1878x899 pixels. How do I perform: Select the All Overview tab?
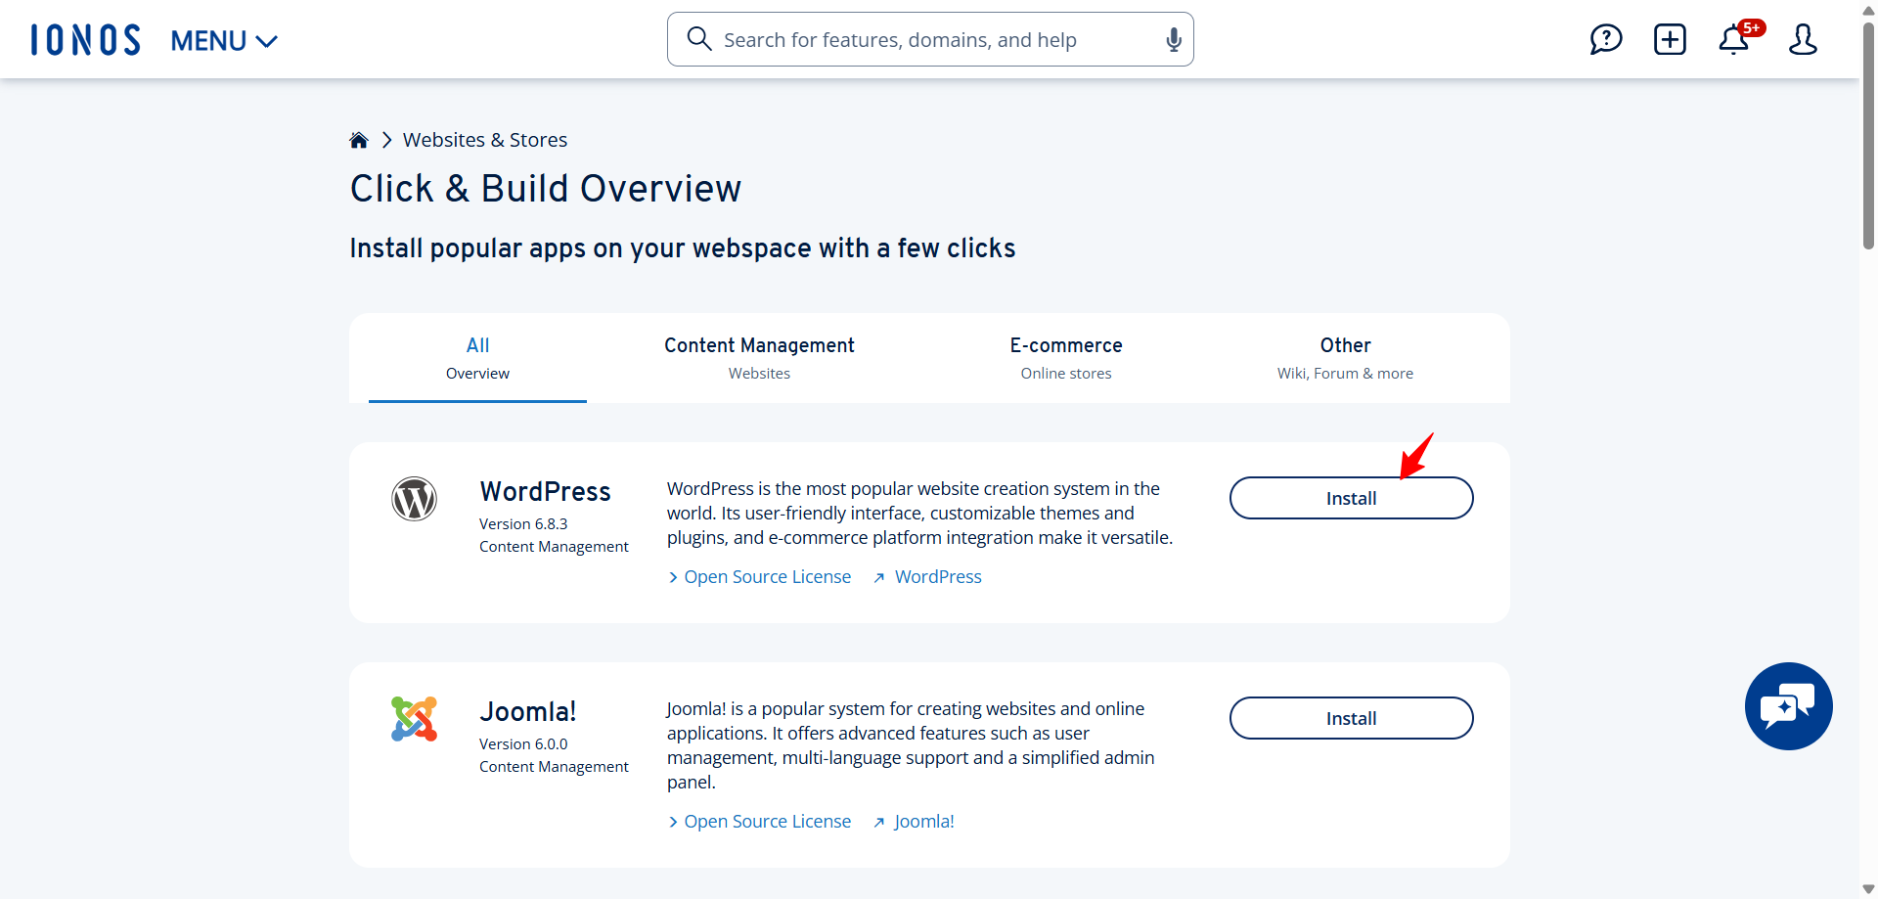pos(477,358)
